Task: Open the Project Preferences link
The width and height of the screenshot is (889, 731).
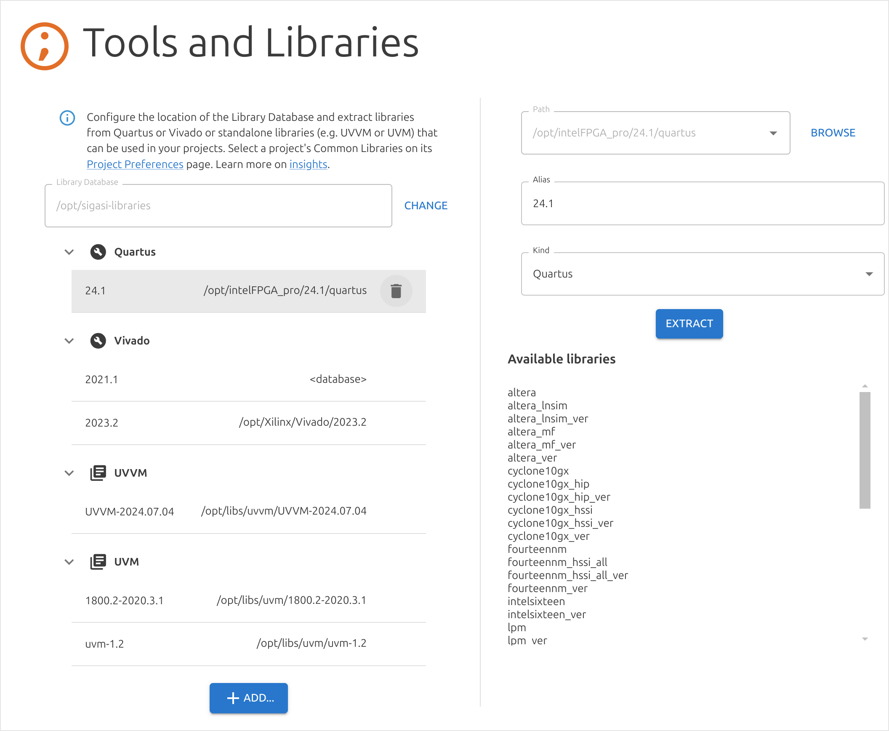Action: tap(135, 164)
